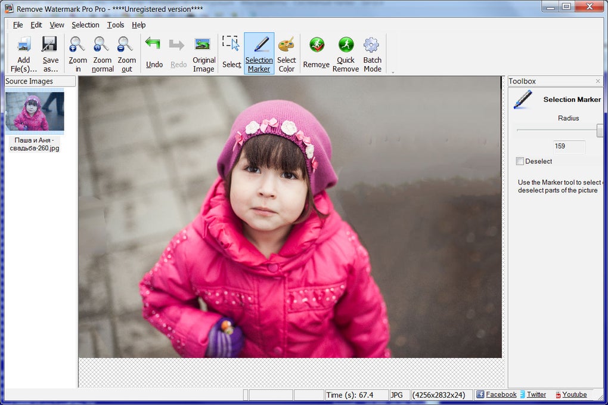The height and width of the screenshot is (405, 608).
Task: Click the Toolbox panel title
Action: (522, 81)
